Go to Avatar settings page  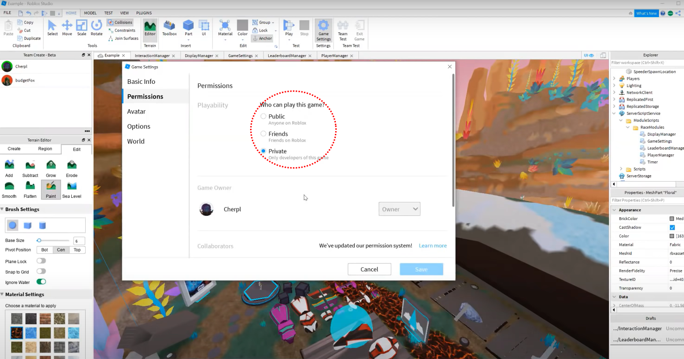137,112
